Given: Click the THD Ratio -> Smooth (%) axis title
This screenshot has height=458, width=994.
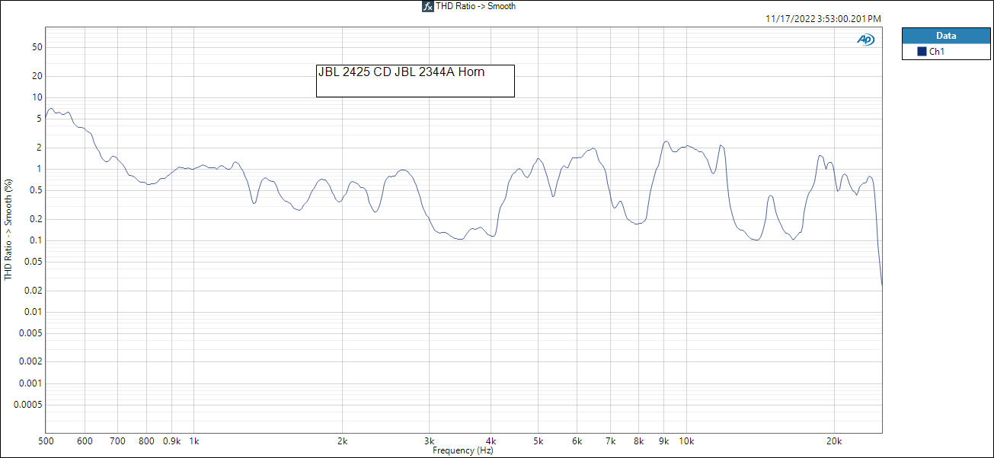Looking at the screenshot, I should pyautogui.click(x=8, y=230).
